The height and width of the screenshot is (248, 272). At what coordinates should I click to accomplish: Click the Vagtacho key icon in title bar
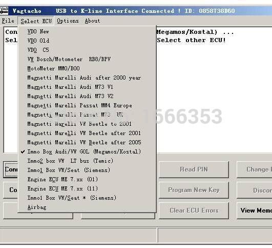4,11
